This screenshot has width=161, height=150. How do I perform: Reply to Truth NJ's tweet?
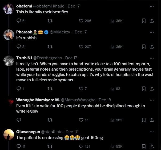click(19, 89)
